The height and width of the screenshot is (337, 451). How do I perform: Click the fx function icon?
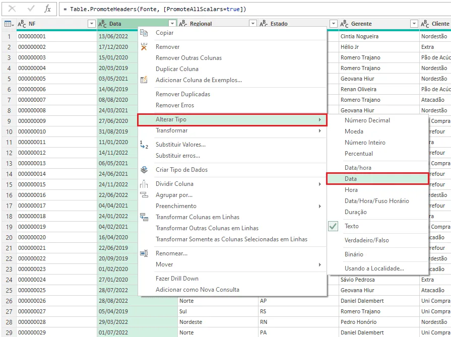tap(48, 9)
